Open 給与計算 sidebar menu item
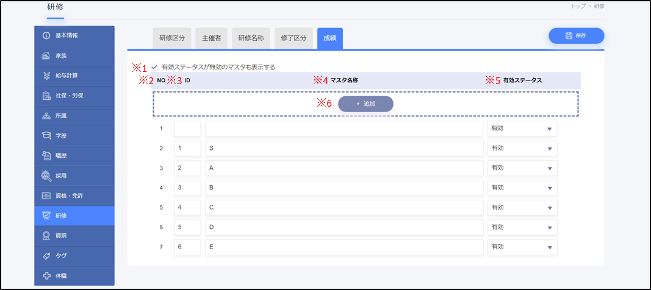651x290 pixels. click(x=74, y=76)
